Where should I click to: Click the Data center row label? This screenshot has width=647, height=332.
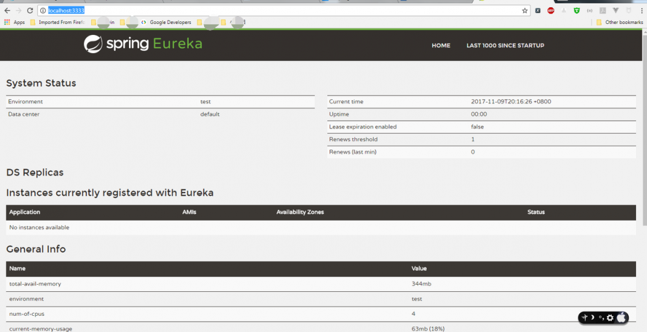pos(23,114)
